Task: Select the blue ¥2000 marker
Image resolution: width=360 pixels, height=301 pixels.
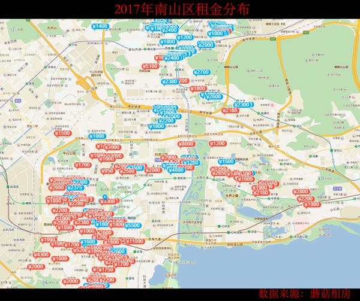Action: pyautogui.click(x=206, y=45)
